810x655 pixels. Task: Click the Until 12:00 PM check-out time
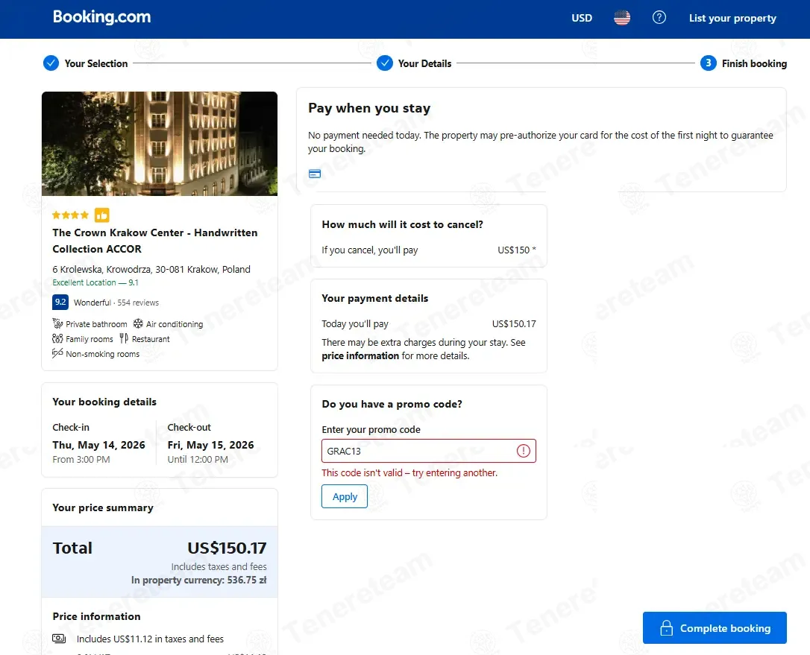pyautogui.click(x=198, y=459)
